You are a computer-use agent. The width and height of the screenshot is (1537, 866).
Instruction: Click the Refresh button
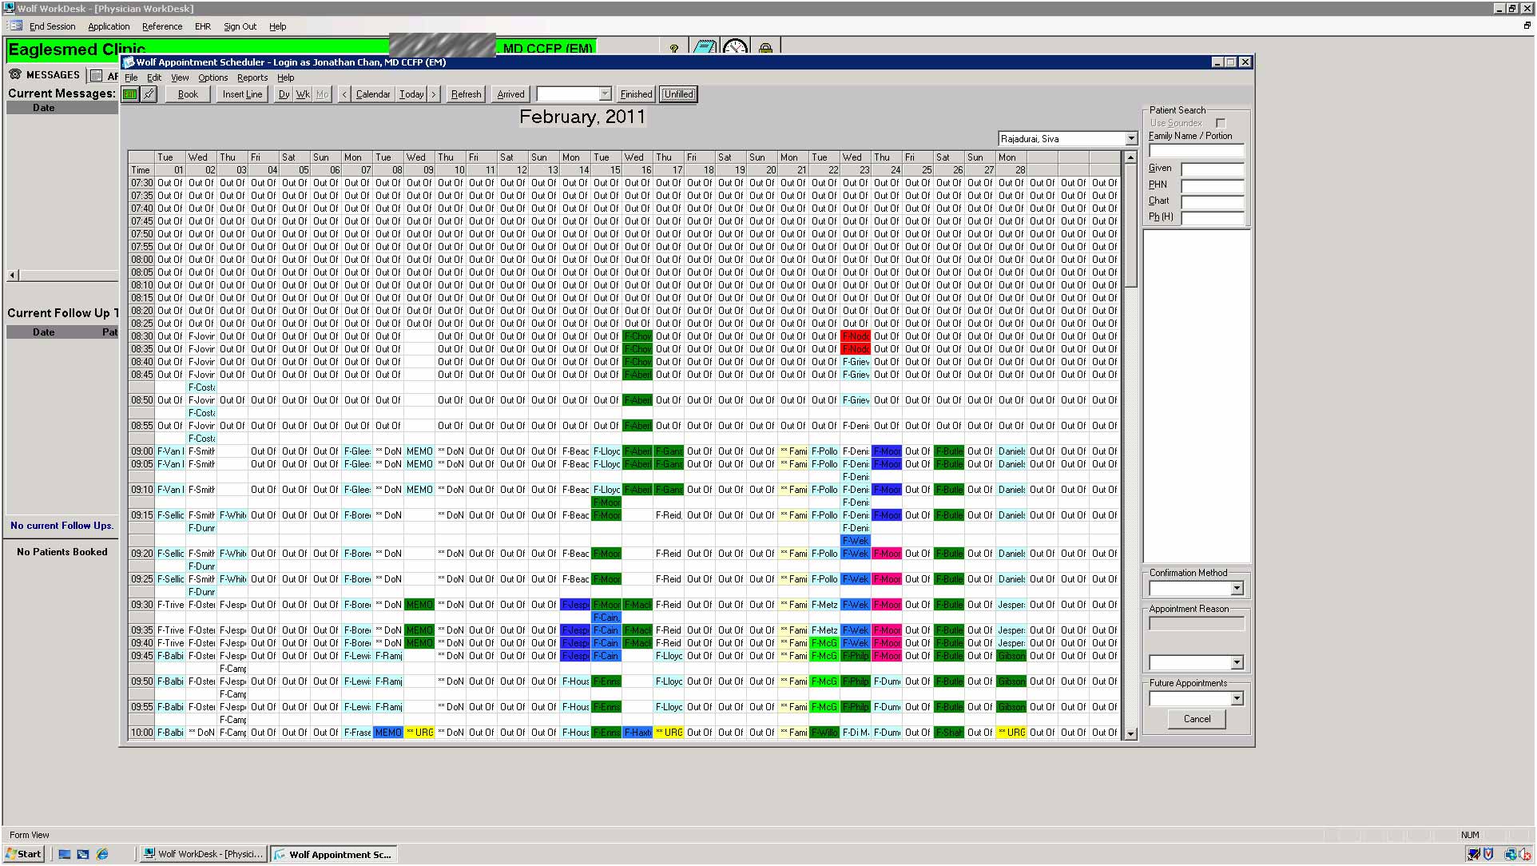466,94
